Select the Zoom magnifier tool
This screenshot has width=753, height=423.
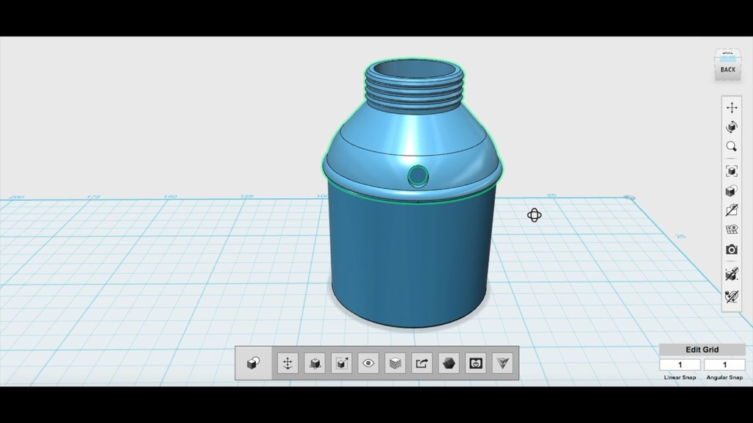pos(732,147)
